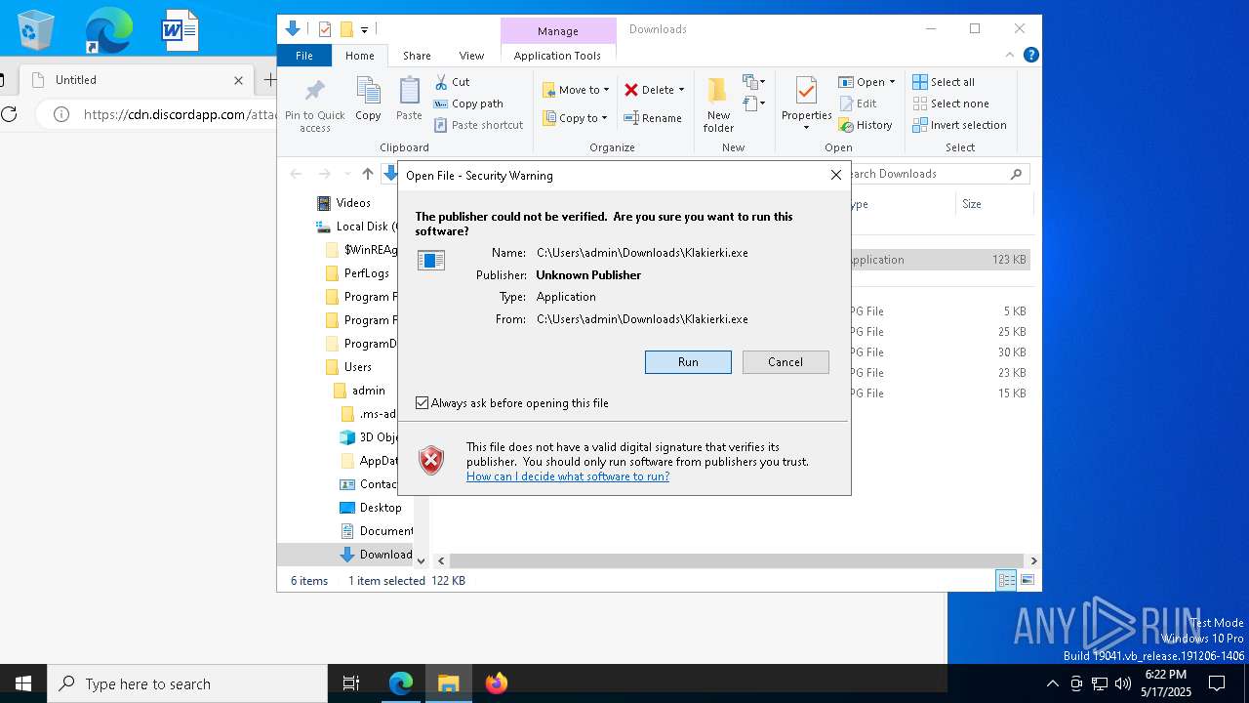The height and width of the screenshot is (703, 1249).
Task: Cancel the Open File security warning
Action: 786,362
